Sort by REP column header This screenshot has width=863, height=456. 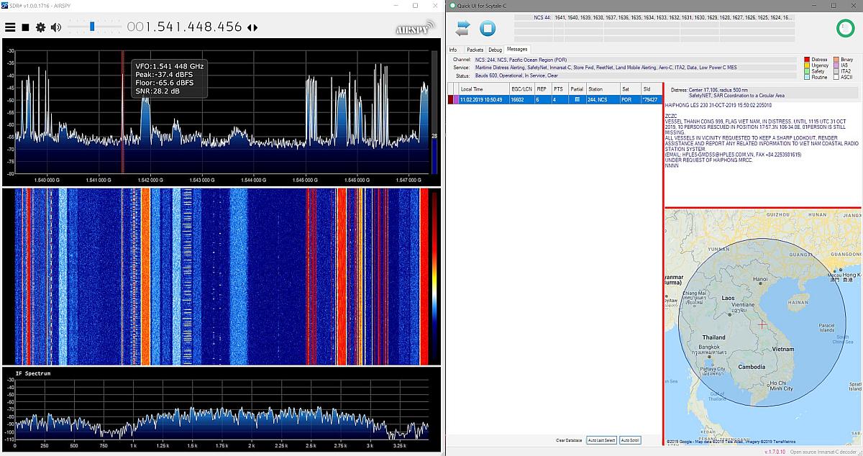pyautogui.click(x=542, y=89)
